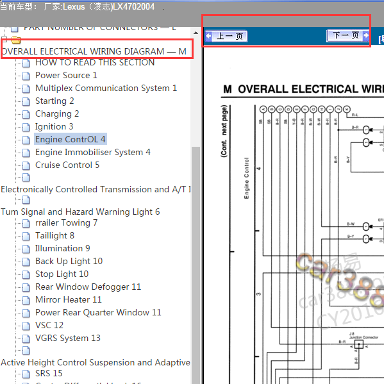The image size is (384, 384).
Task: Open Engine Immobiliser System 4
Action: [x=93, y=153]
